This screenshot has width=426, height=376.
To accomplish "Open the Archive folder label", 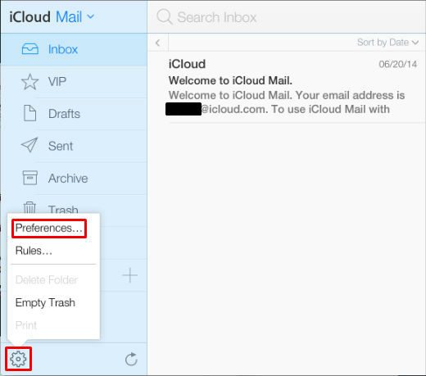I will point(68,179).
